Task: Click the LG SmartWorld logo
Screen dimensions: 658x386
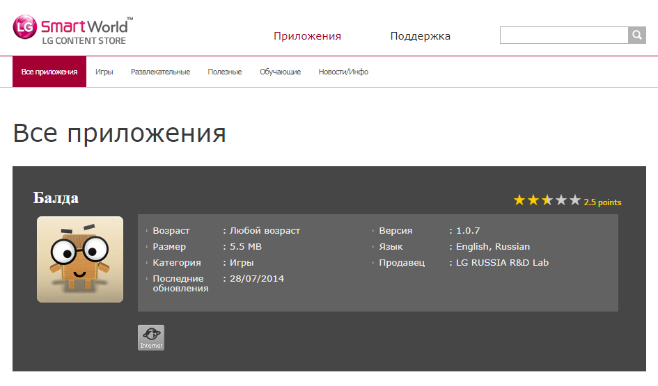Action: click(x=72, y=30)
